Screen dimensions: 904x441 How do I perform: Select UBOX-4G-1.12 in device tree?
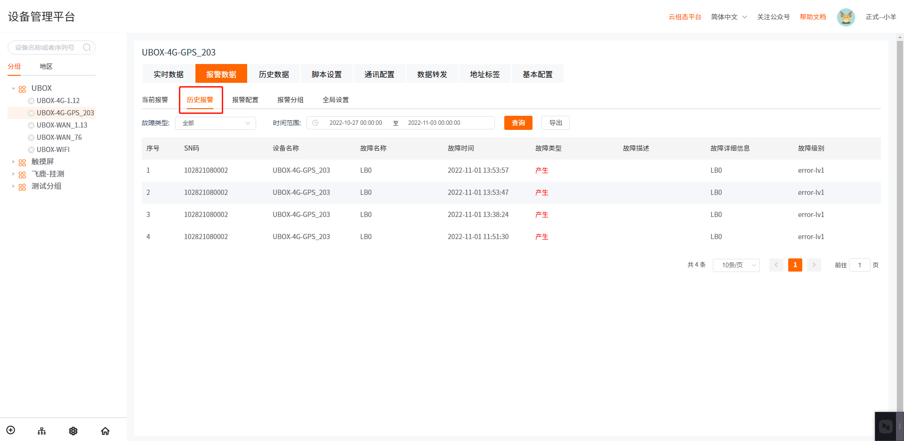coord(58,101)
